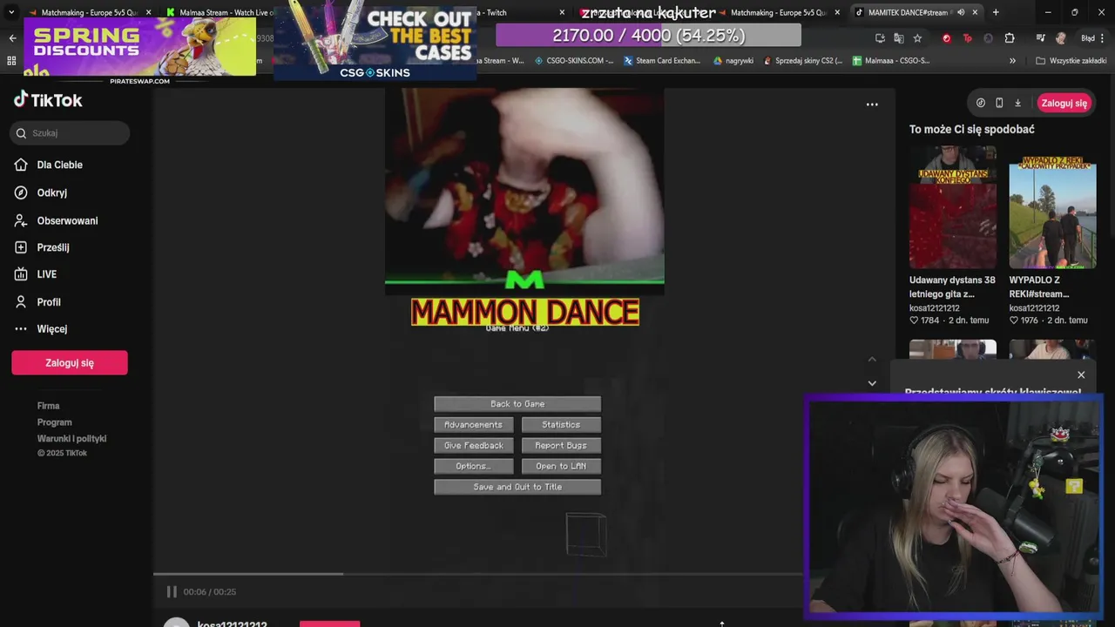
Task: Click the translate page icon
Action: click(x=898, y=38)
